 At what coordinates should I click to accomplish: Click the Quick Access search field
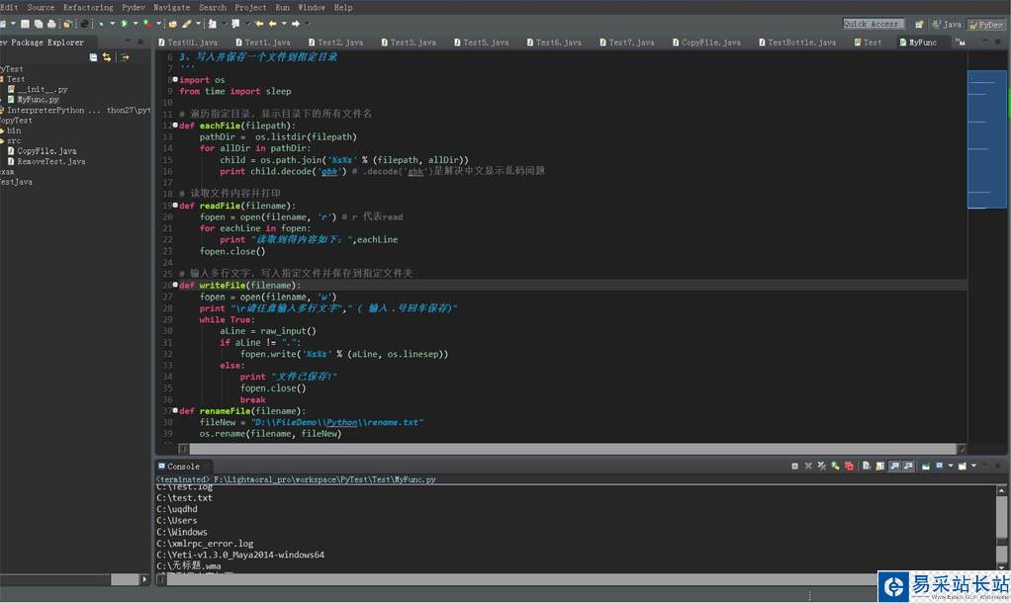(x=873, y=24)
